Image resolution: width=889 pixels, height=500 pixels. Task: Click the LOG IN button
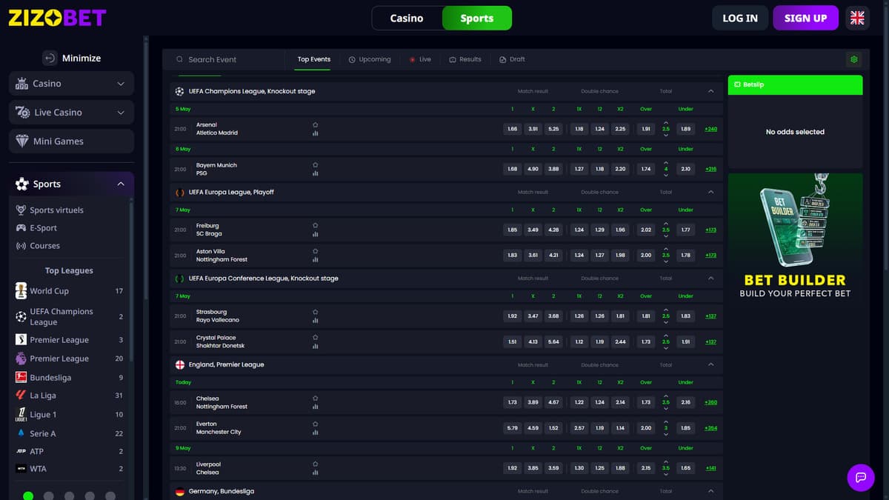(x=740, y=18)
